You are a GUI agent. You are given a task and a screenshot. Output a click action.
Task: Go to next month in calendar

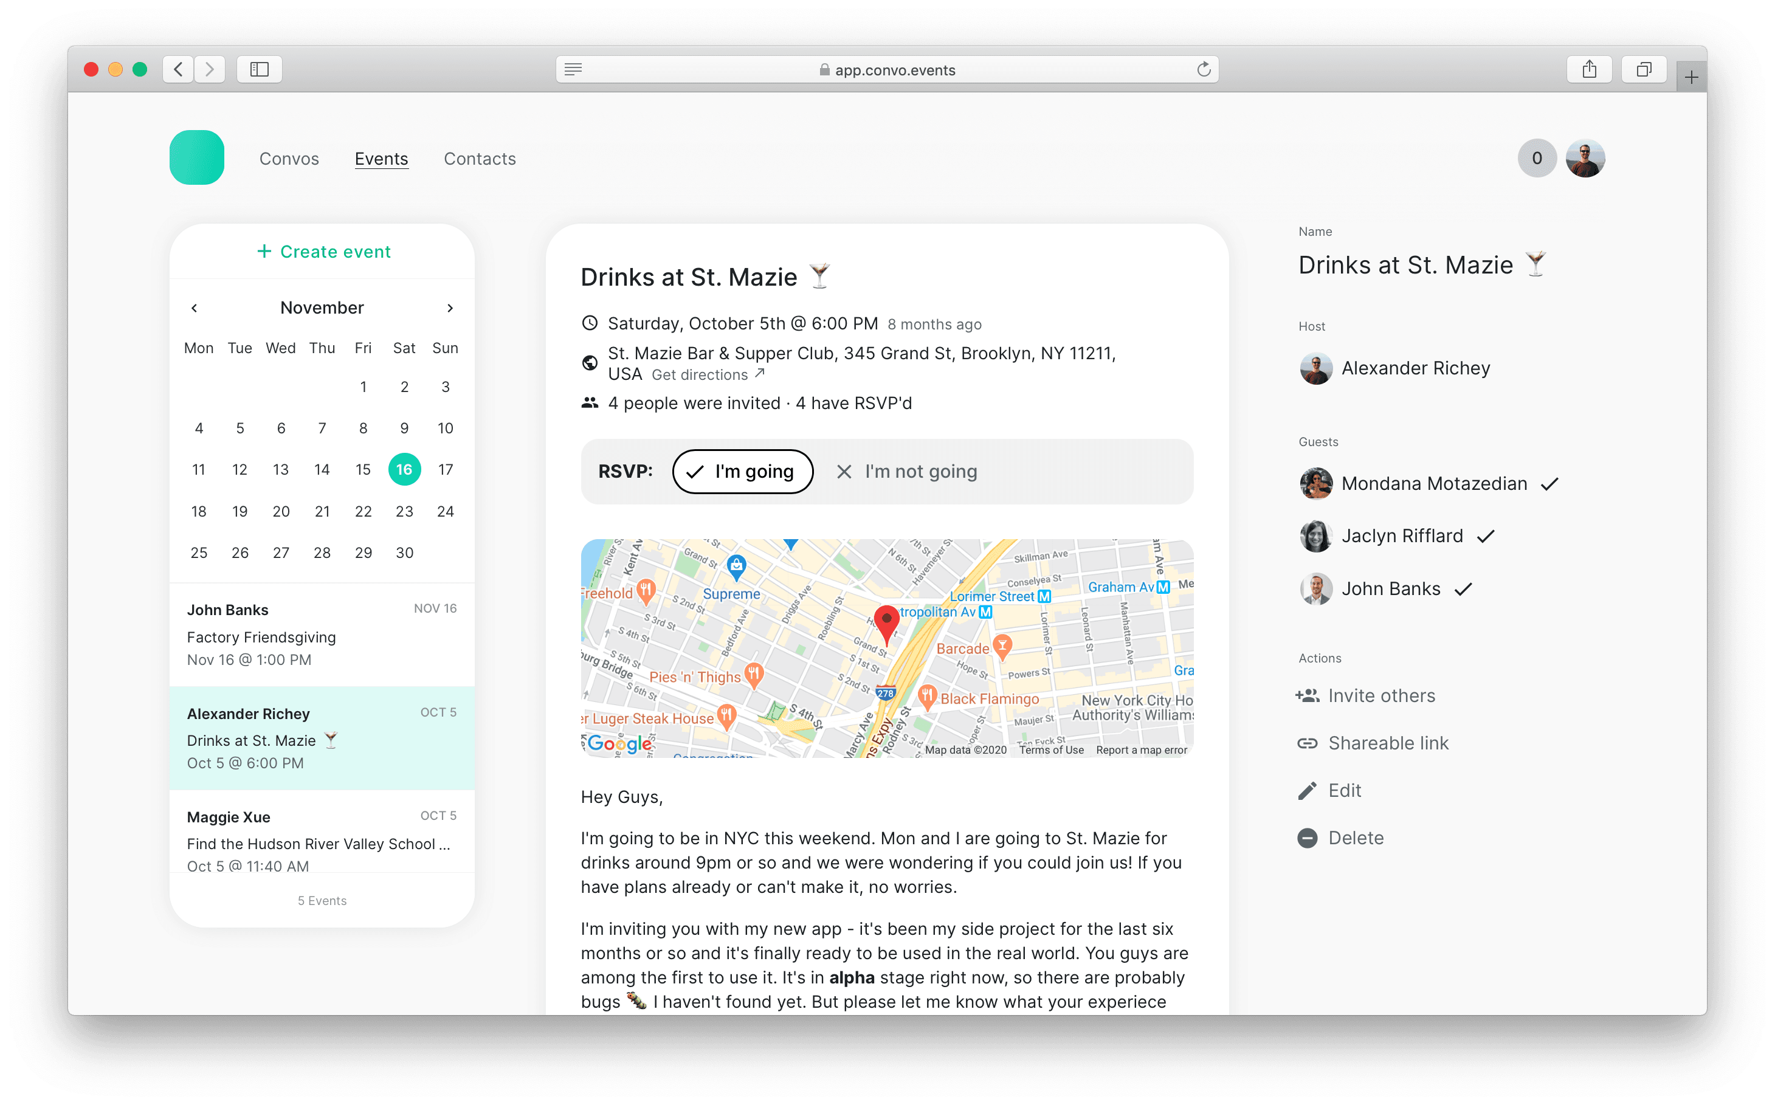[x=450, y=308]
